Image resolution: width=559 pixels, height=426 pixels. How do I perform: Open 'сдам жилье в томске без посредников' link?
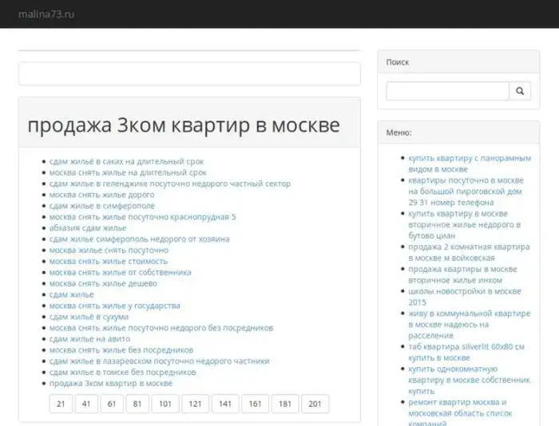click(x=122, y=372)
